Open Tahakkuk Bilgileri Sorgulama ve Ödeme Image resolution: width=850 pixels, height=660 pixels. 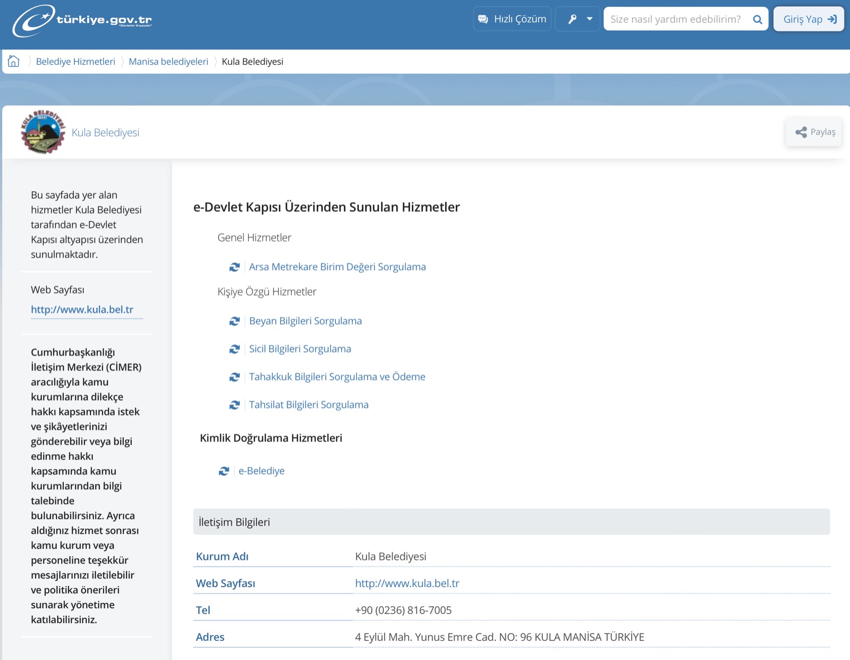pos(337,377)
